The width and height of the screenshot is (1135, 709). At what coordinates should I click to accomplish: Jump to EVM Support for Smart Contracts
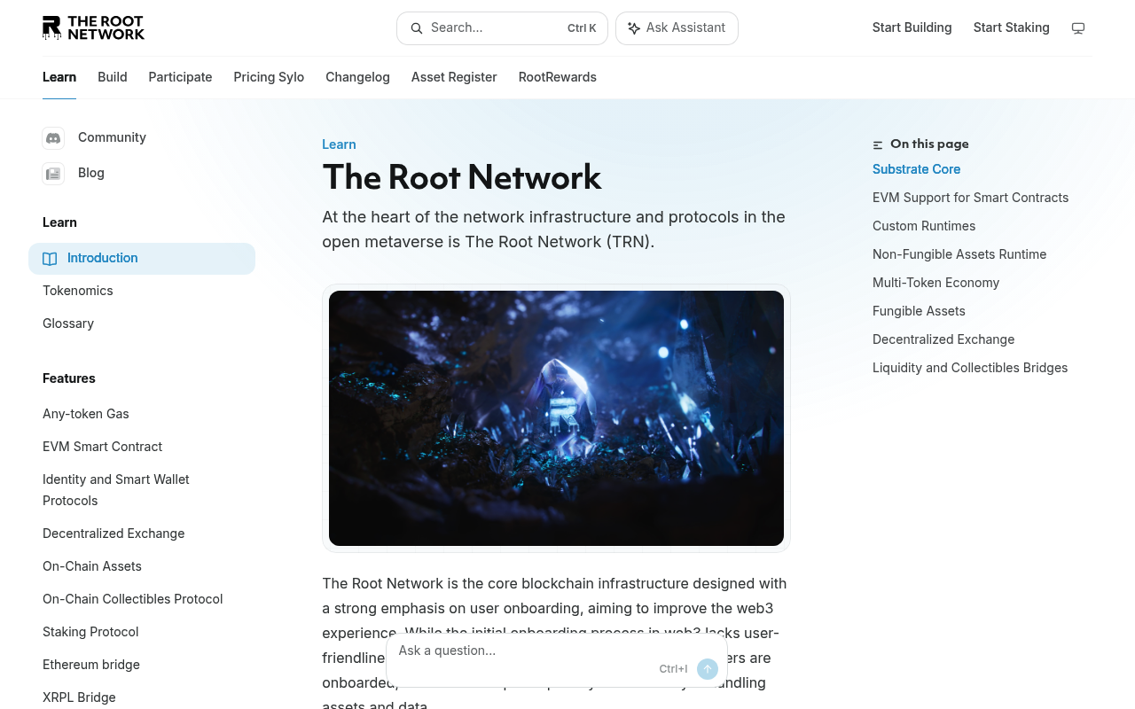[970, 198]
